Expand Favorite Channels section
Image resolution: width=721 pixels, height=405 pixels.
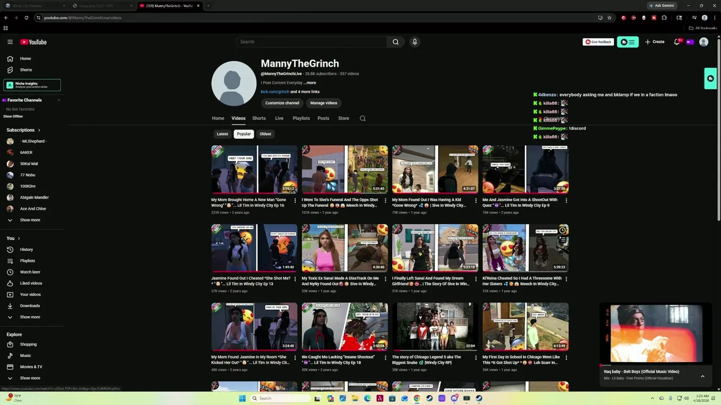pos(59,100)
